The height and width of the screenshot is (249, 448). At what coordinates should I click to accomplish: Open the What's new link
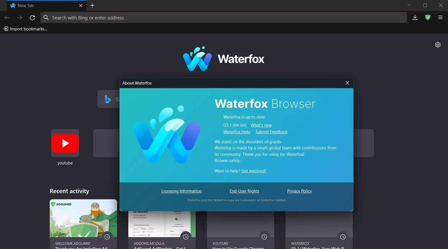pyautogui.click(x=261, y=125)
